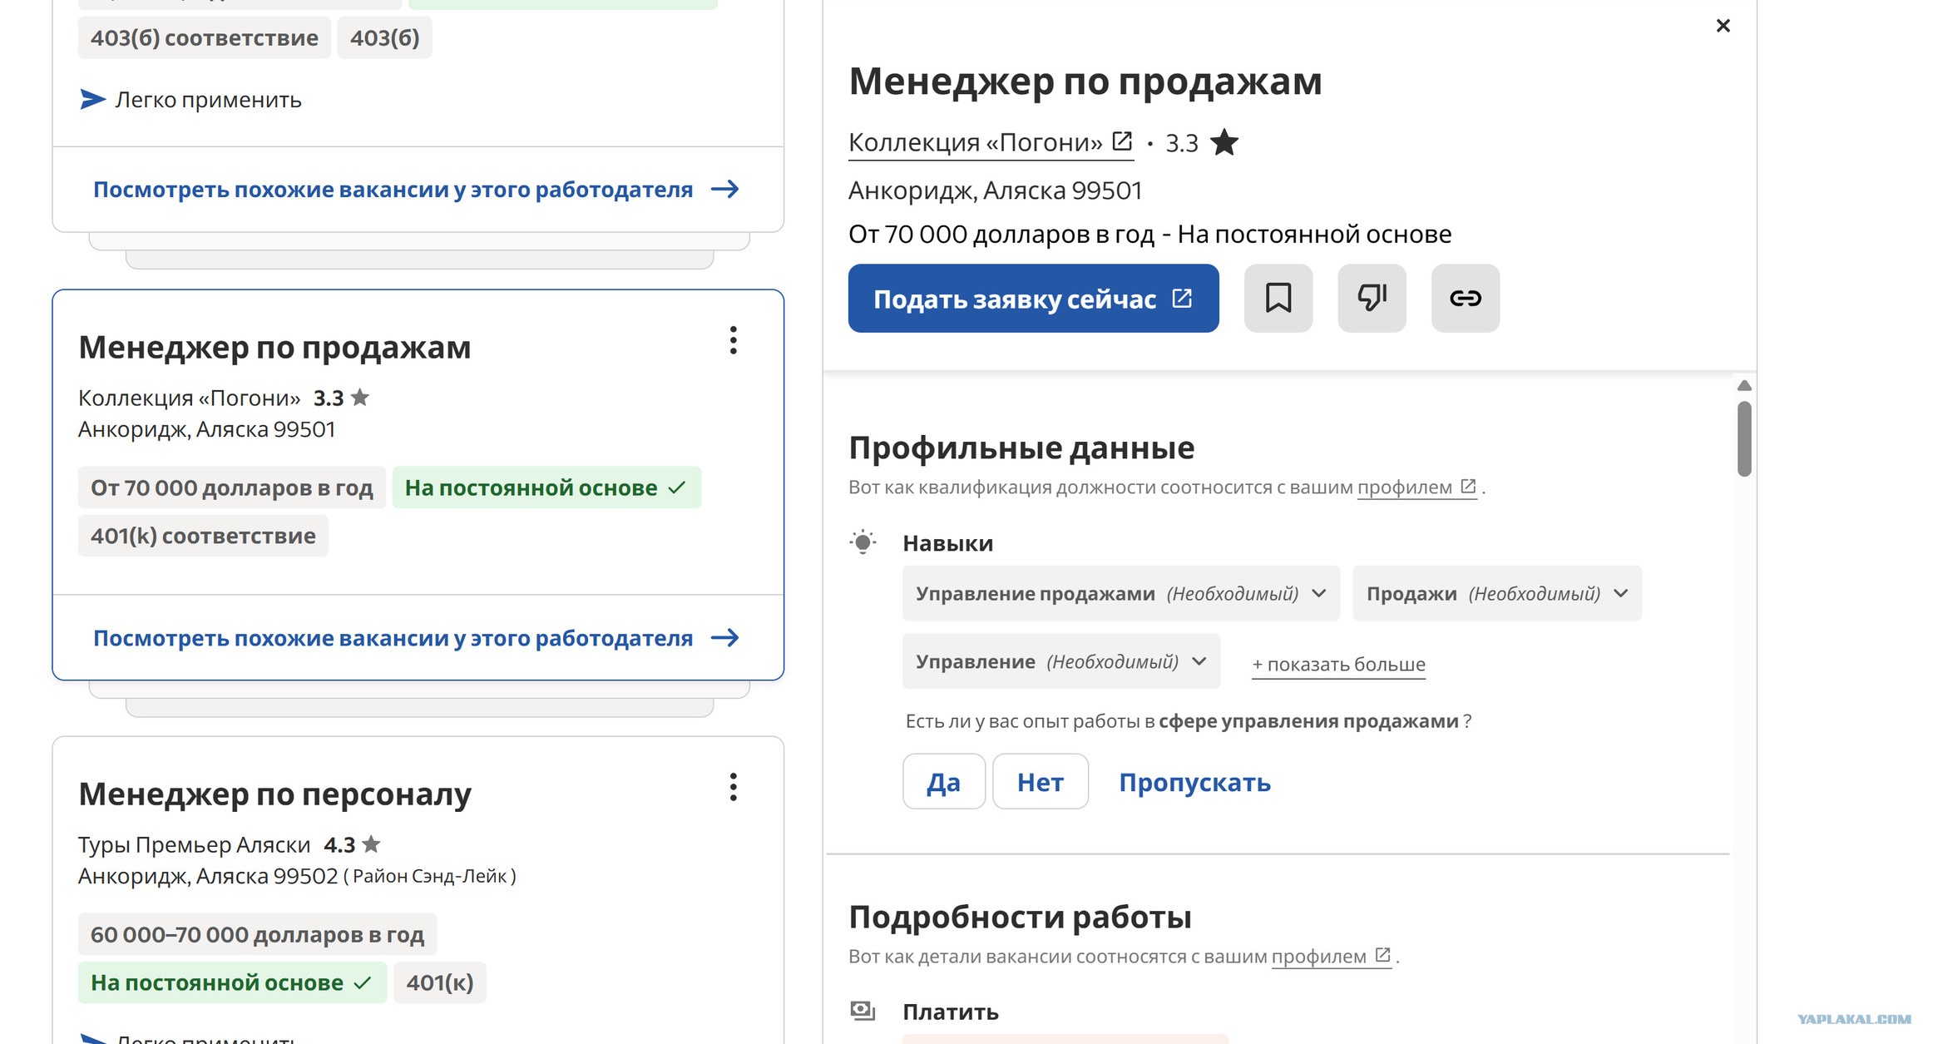Save job with bookmark icon
This screenshot has height=1044, width=1933.
[x=1278, y=298]
